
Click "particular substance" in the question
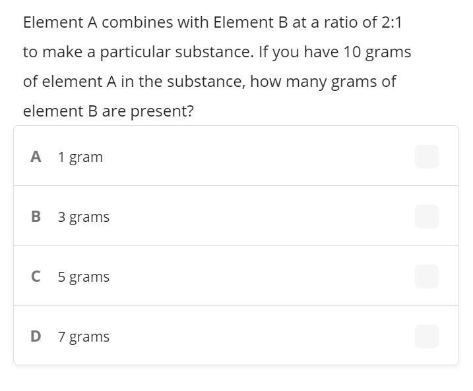pos(177,52)
